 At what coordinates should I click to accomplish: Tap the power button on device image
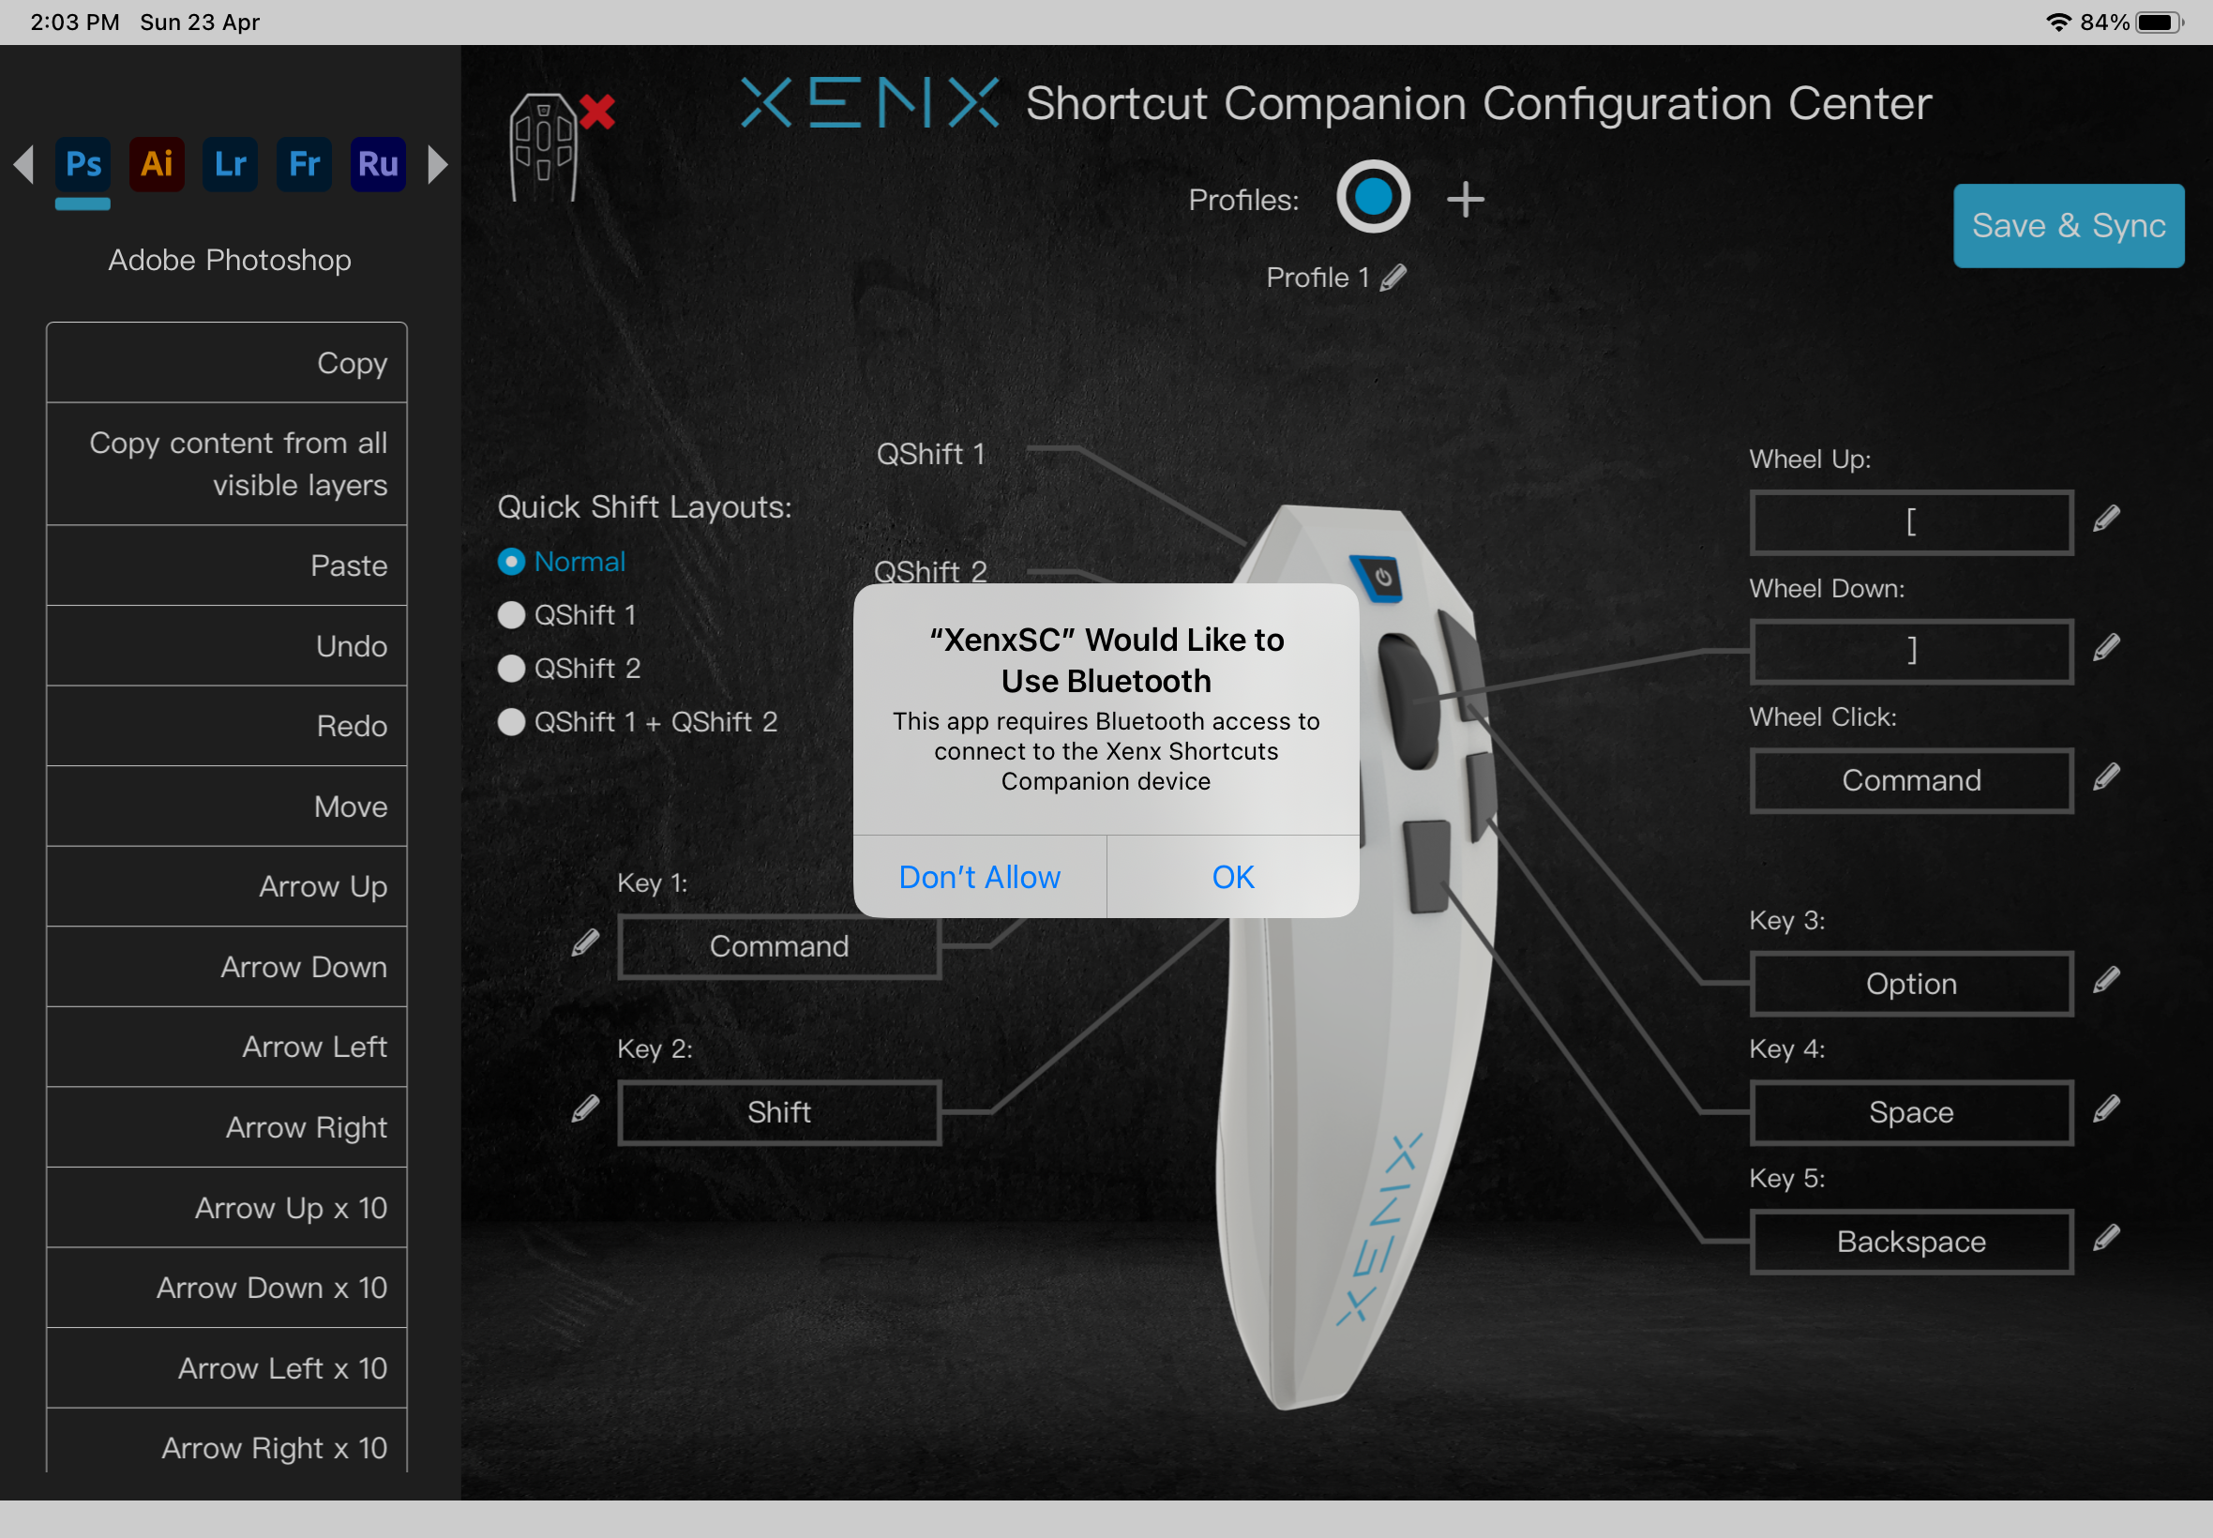1377,579
